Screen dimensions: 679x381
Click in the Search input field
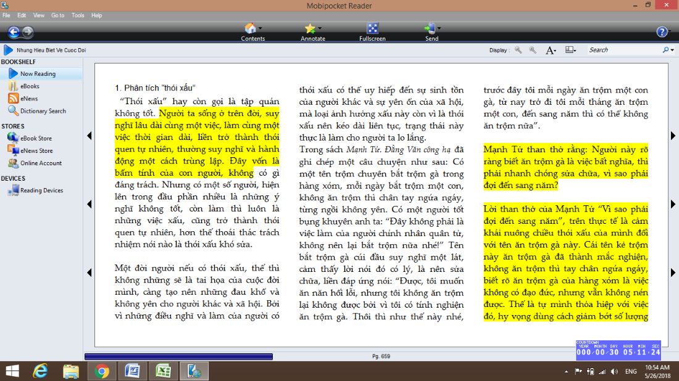pyautogui.click(x=623, y=50)
